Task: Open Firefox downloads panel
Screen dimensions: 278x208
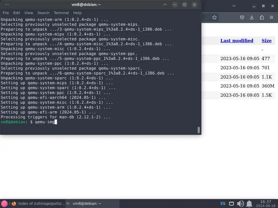Action: pos(252,17)
